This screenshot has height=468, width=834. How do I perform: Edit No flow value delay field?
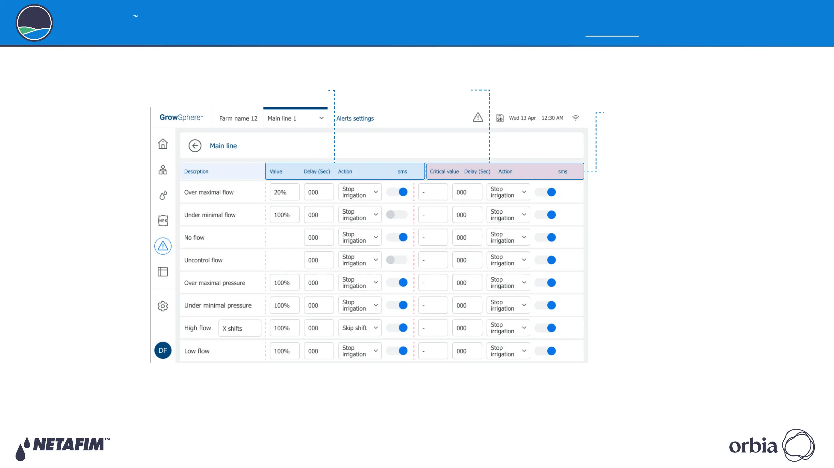pos(319,237)
